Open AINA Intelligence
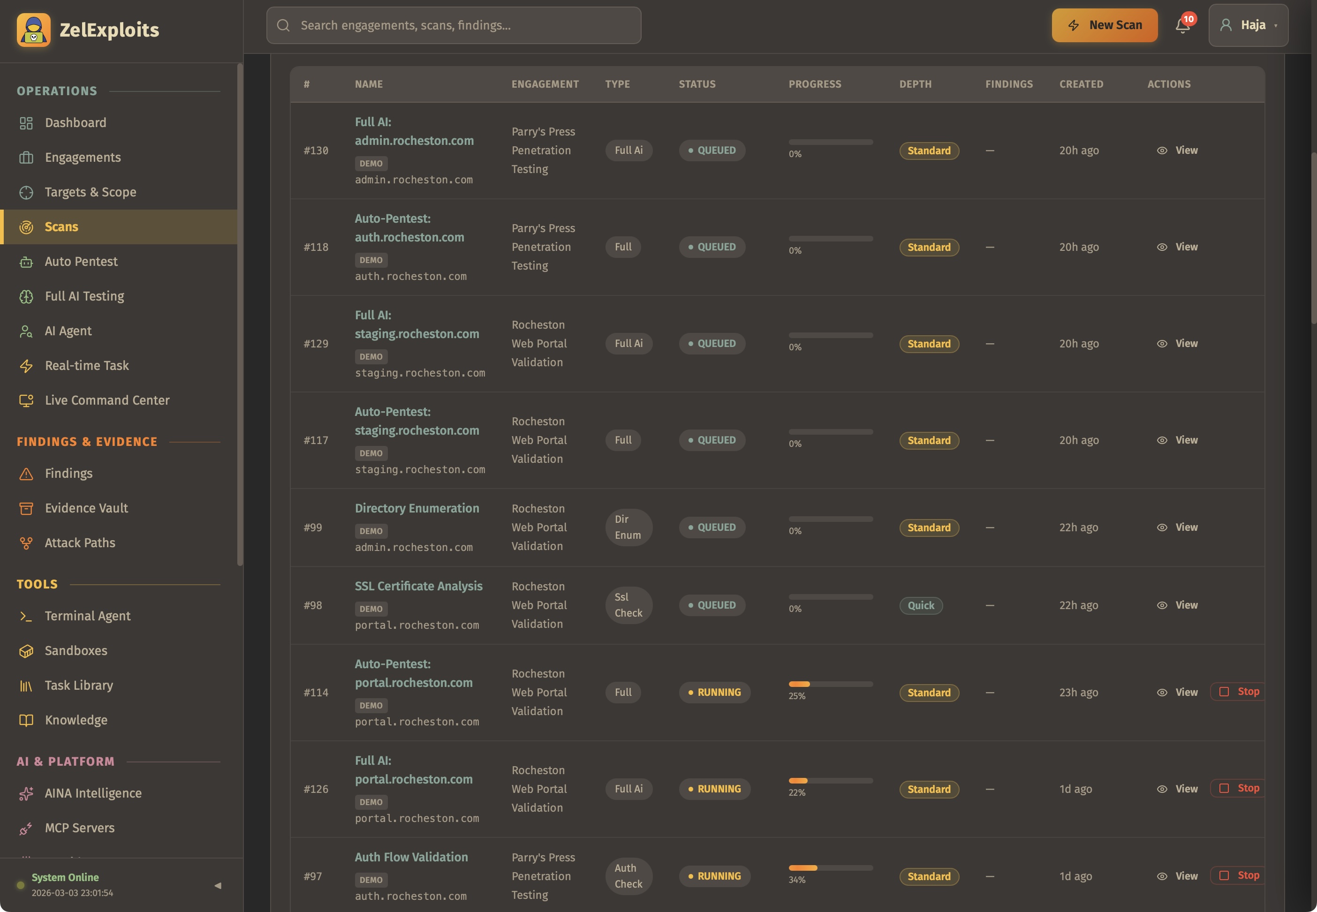 coord(93,792)
